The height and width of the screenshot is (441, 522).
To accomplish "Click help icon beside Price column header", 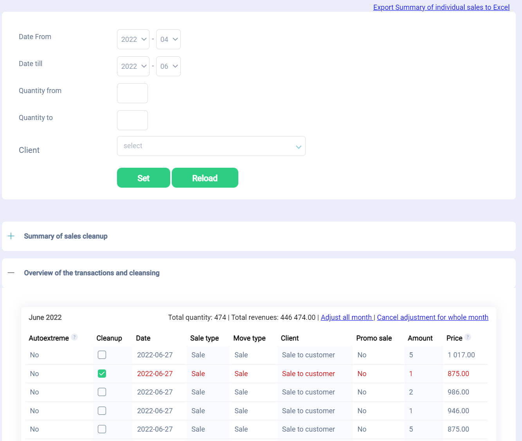I will 468,337.
